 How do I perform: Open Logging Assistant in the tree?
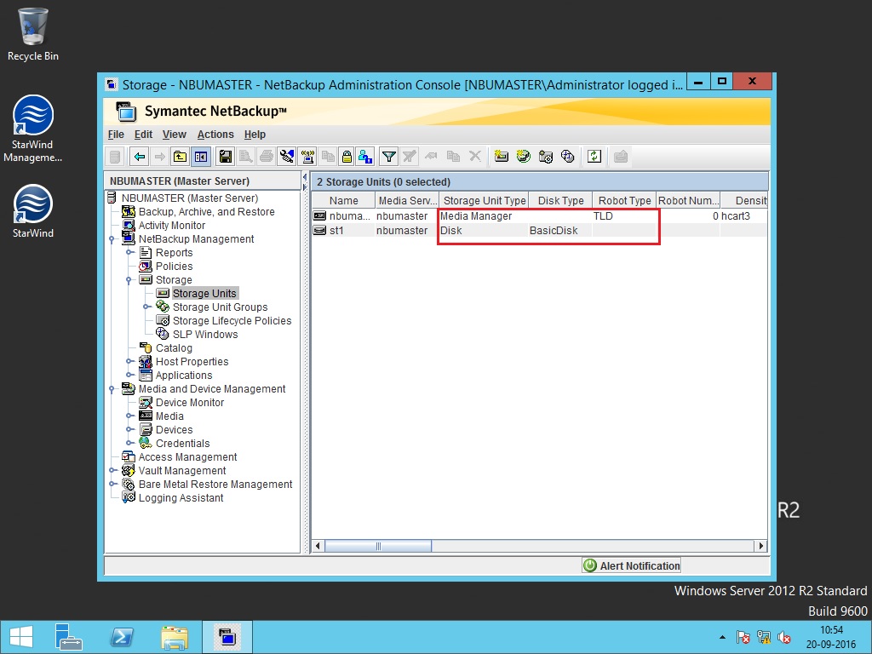(x=181, y=498)
